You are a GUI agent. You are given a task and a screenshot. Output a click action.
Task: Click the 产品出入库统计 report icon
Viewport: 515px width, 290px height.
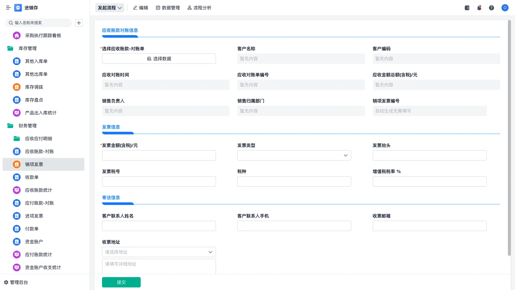[x=17, y=113]
